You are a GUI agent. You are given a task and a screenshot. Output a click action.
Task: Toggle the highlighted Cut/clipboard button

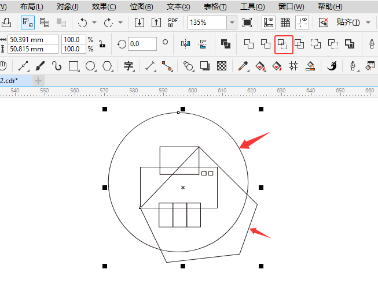coord(28,23)
